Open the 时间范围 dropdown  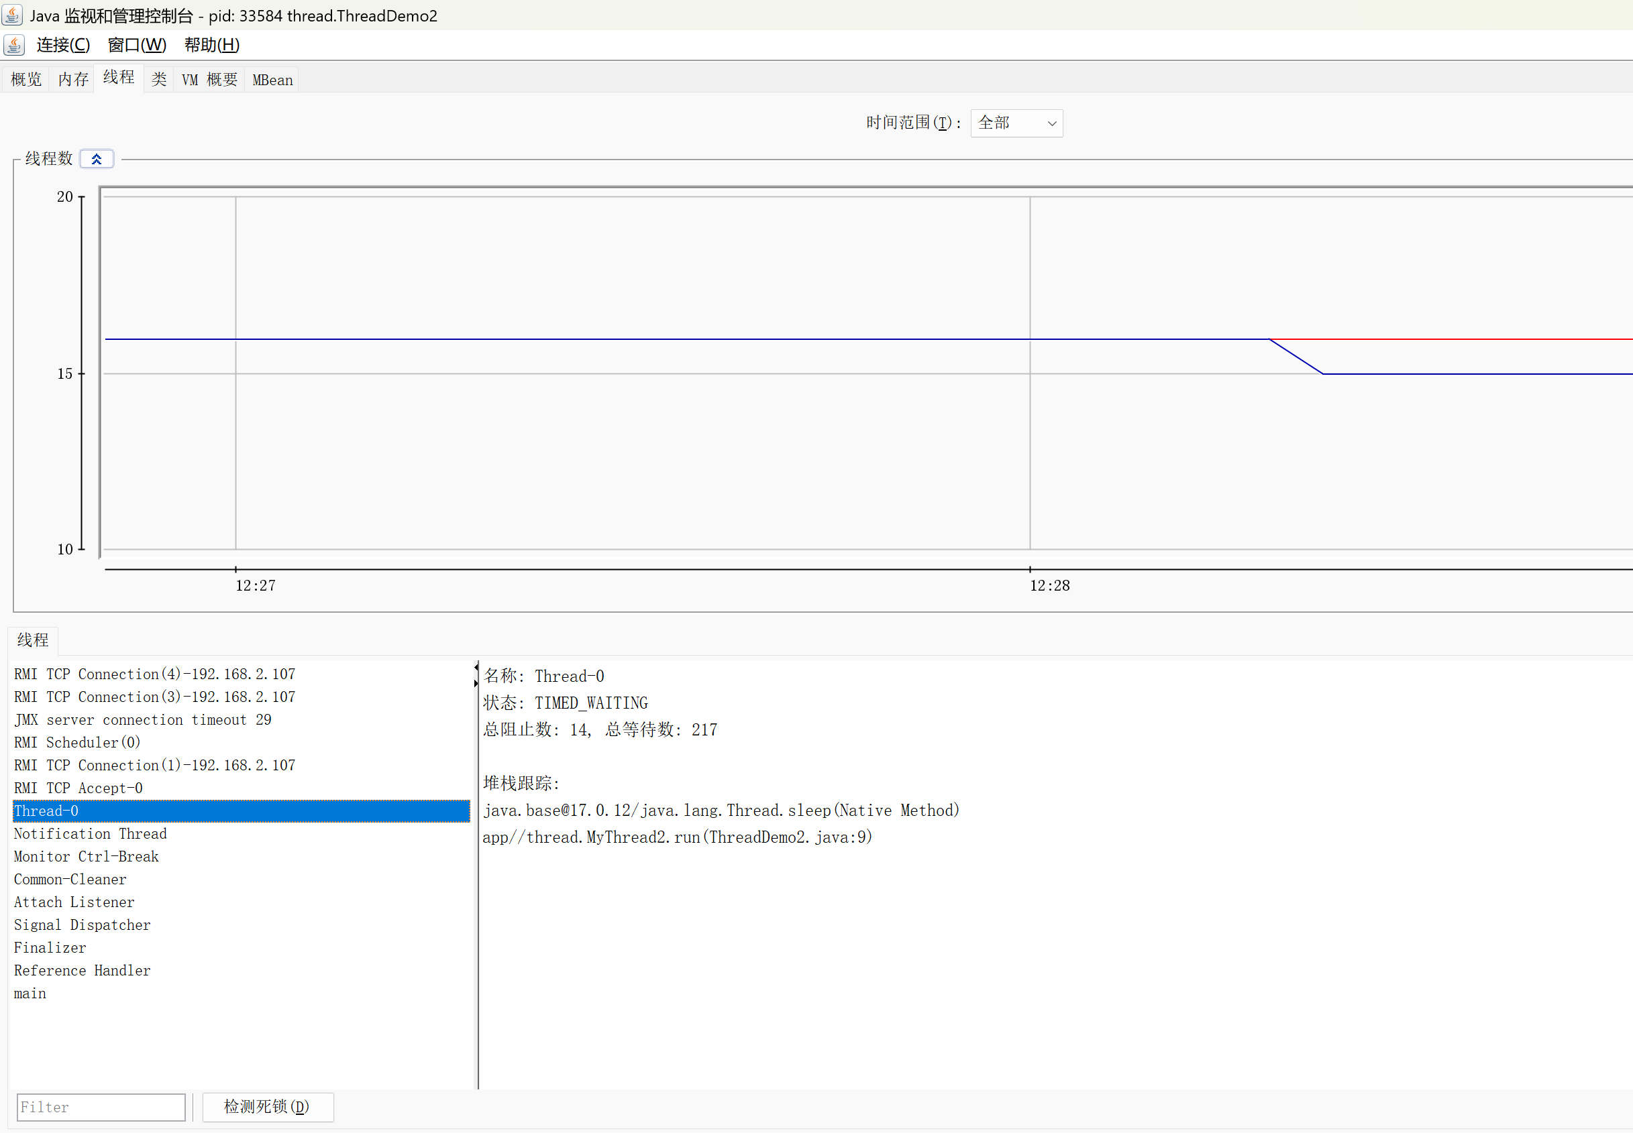click(x=1016, y=123)
